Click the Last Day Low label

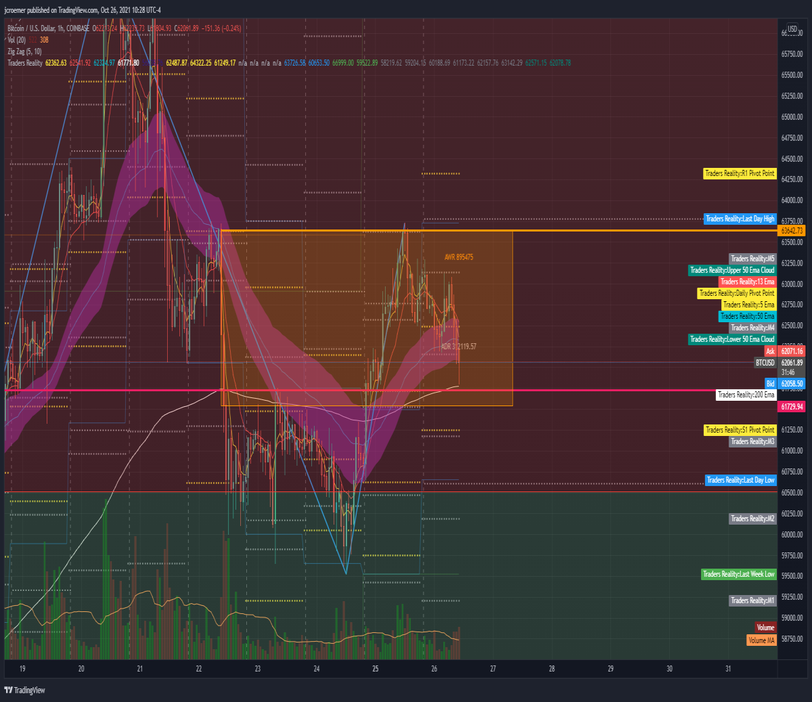pyautogui.click(x=740, y=480)
